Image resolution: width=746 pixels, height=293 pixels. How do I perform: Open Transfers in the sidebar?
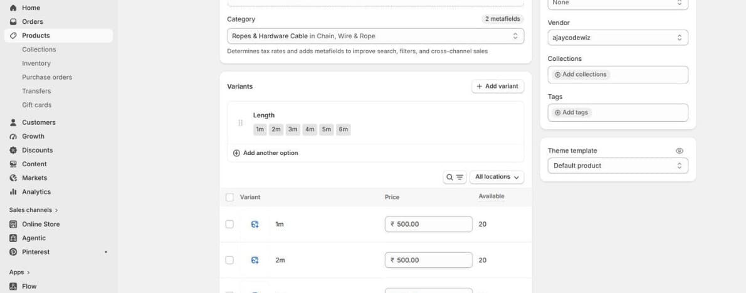[36, 91]
